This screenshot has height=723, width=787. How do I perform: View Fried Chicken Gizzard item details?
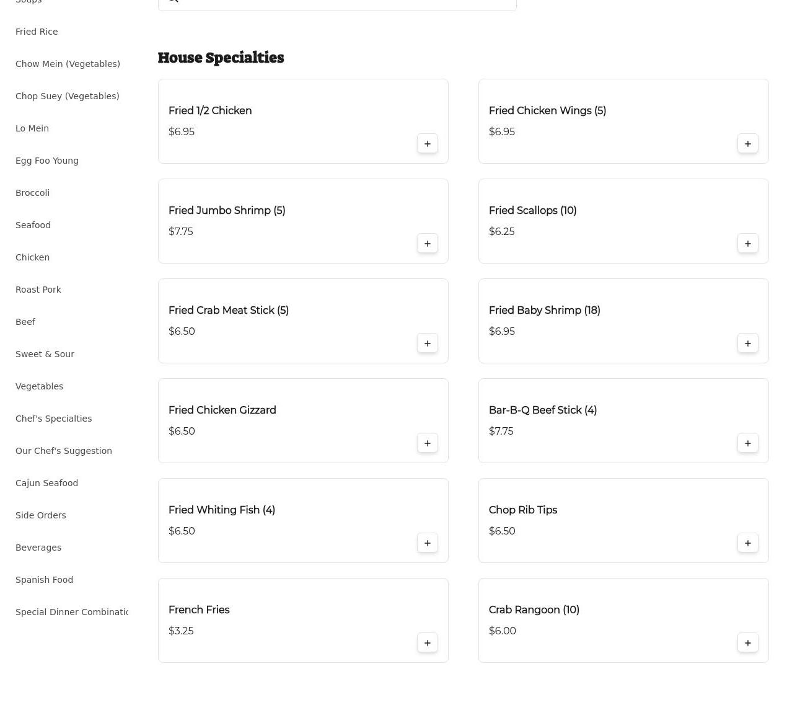[222, 410]
